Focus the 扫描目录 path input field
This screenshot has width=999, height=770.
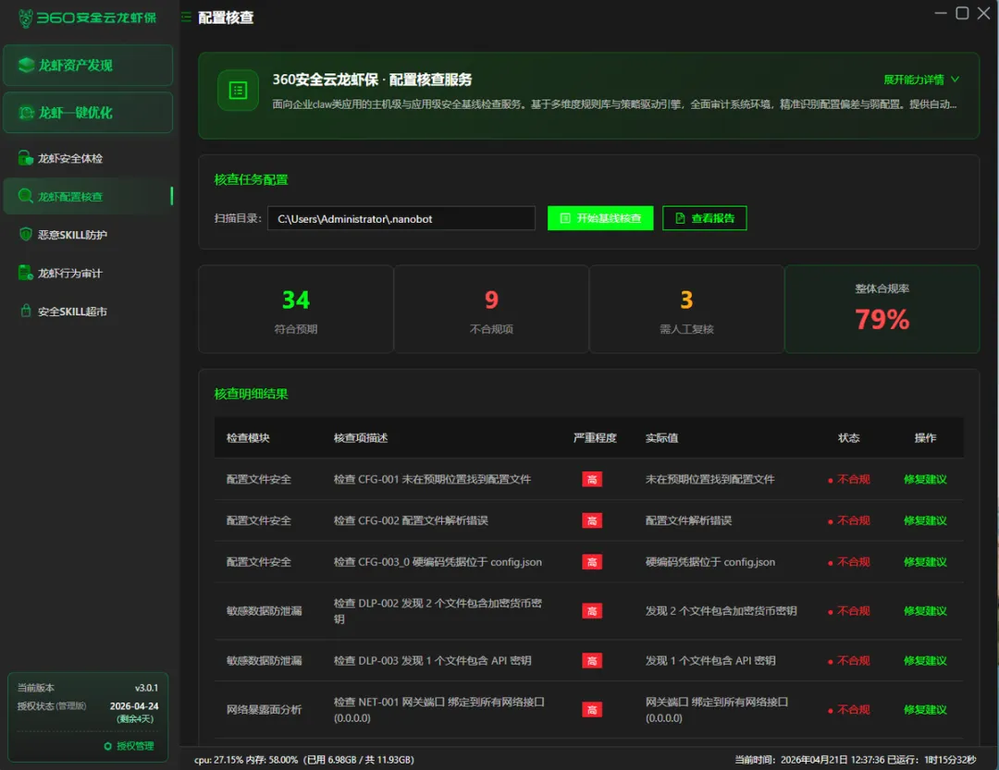coord(401,218)
